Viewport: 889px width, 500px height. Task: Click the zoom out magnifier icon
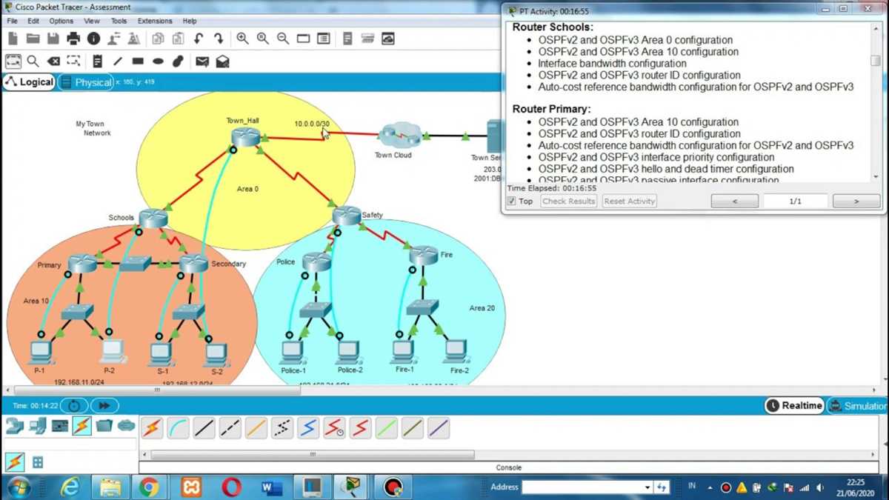pos(282,39)
